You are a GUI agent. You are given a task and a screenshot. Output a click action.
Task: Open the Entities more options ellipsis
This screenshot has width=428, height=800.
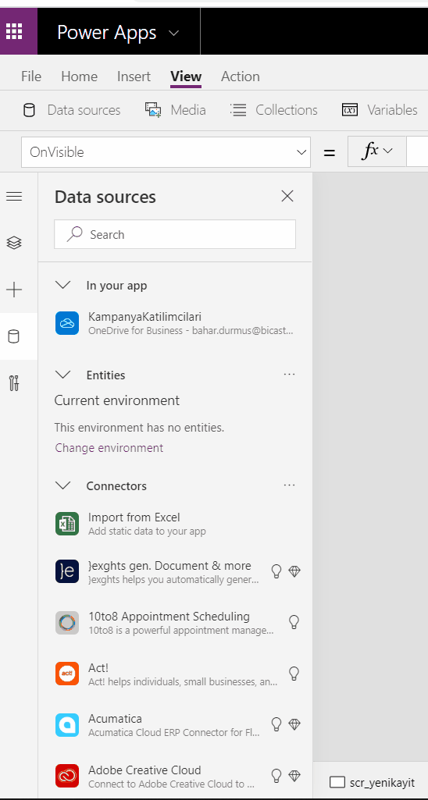click(289, 375)
